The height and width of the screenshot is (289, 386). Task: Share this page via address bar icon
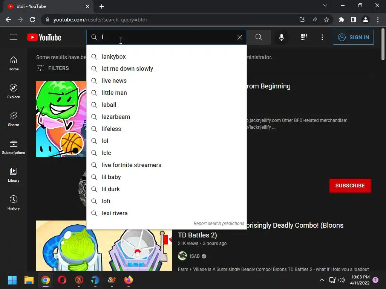(314, 20)
